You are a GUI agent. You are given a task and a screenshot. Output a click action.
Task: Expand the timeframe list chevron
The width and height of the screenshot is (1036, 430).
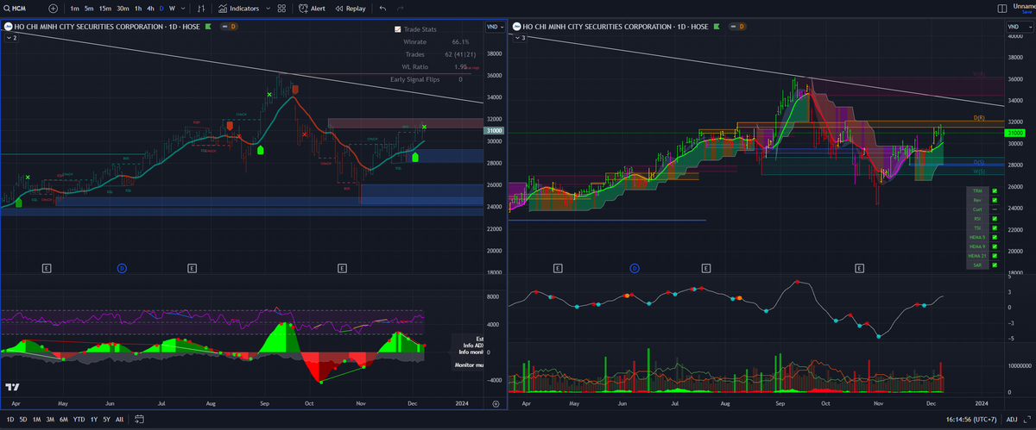coord(183,8)
